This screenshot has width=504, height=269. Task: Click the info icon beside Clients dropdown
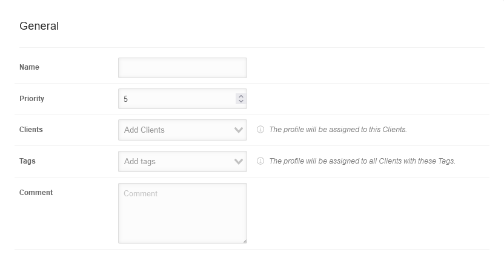point(260,130)
